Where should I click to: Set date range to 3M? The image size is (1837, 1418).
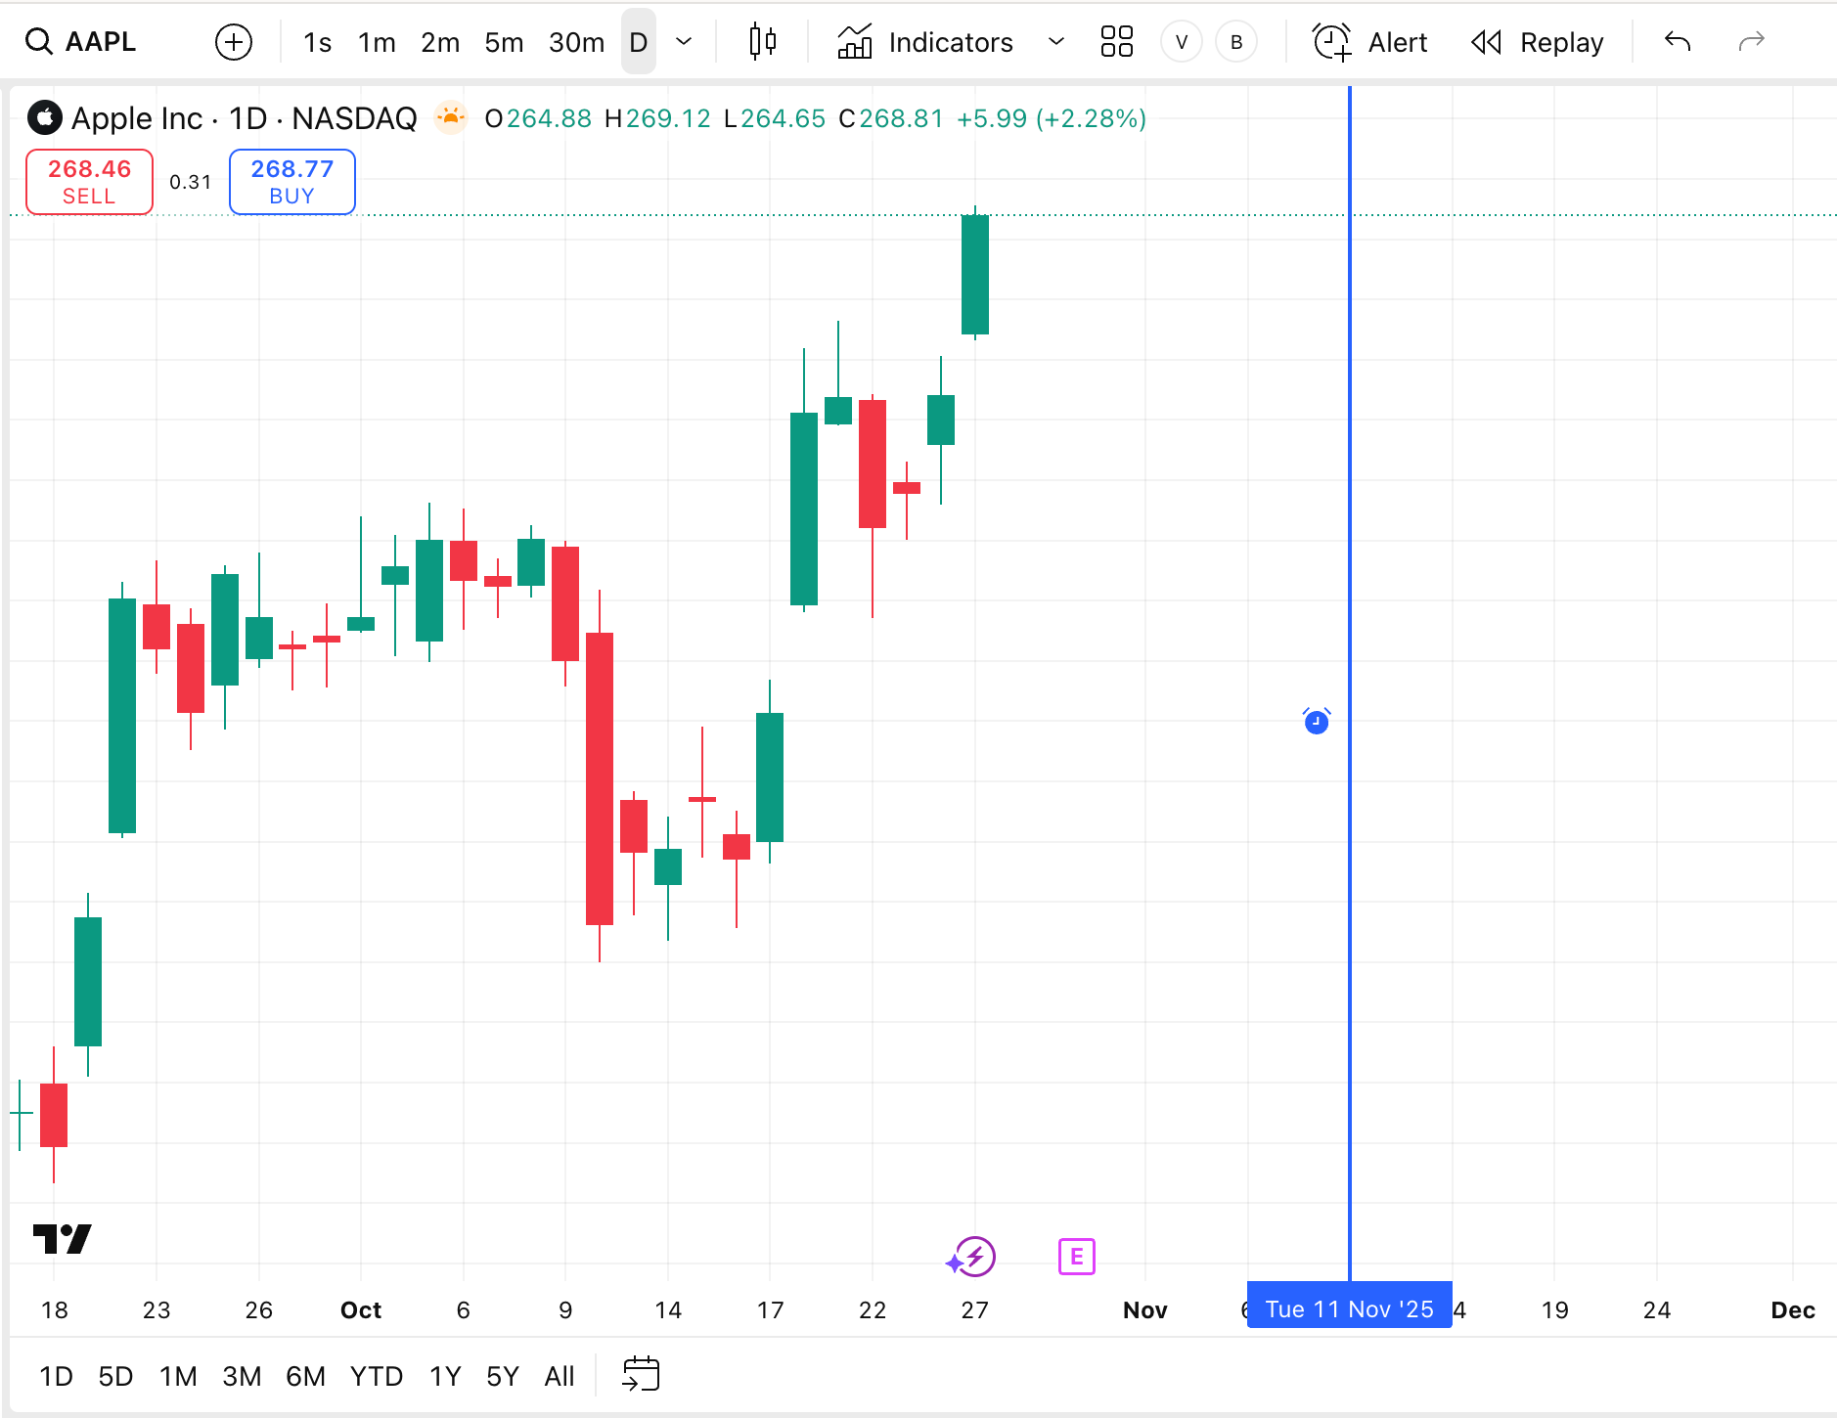[x=242, y=1376]
